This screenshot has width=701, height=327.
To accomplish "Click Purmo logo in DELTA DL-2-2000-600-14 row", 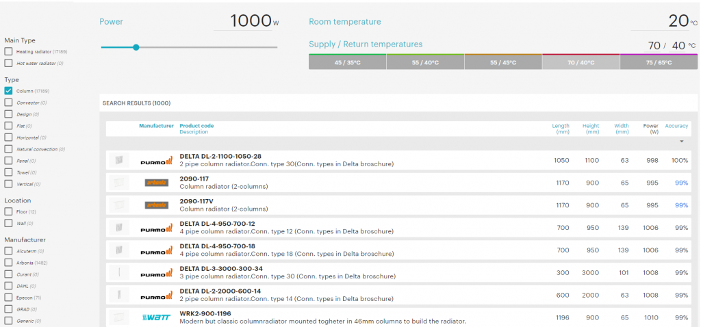I will click(x=157, y=296).
